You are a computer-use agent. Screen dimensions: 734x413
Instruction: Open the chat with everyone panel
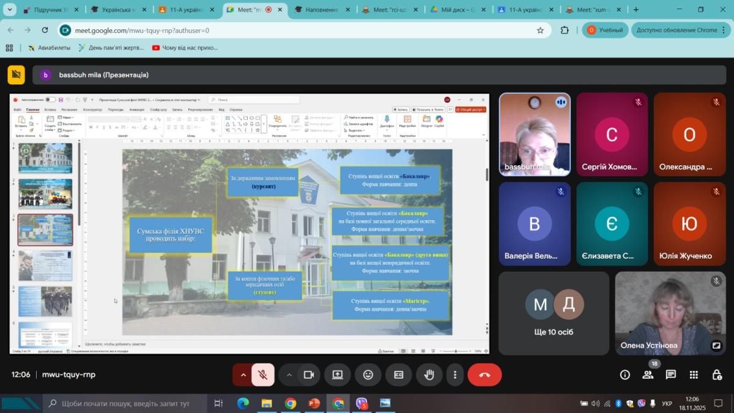coord(671,375)
